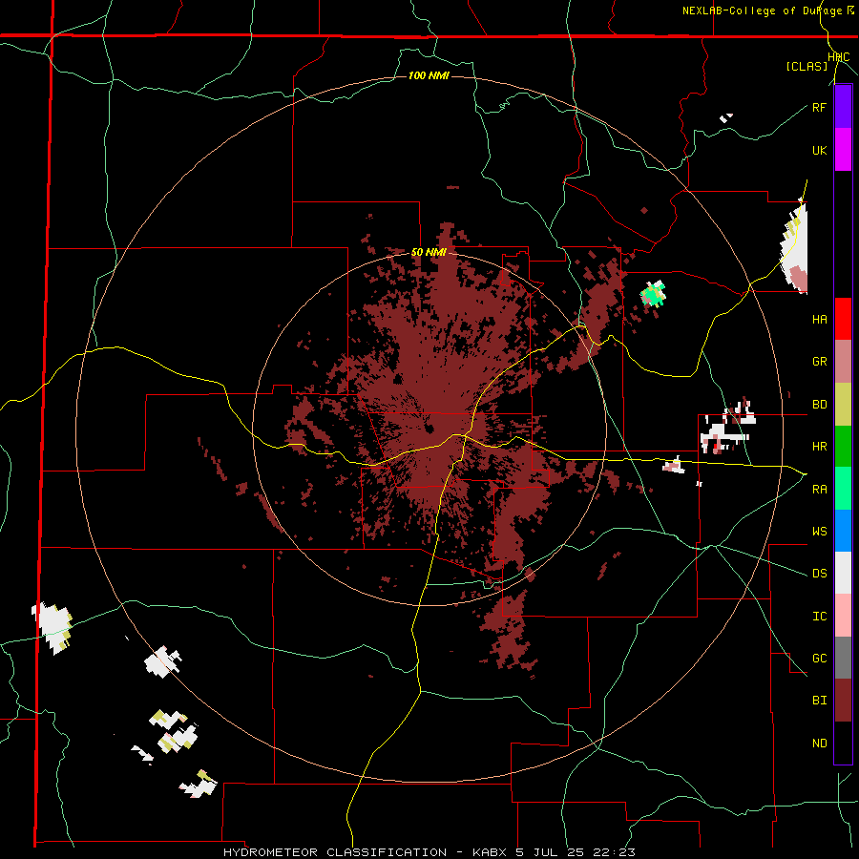Click the GC legend label

[819, 659]
